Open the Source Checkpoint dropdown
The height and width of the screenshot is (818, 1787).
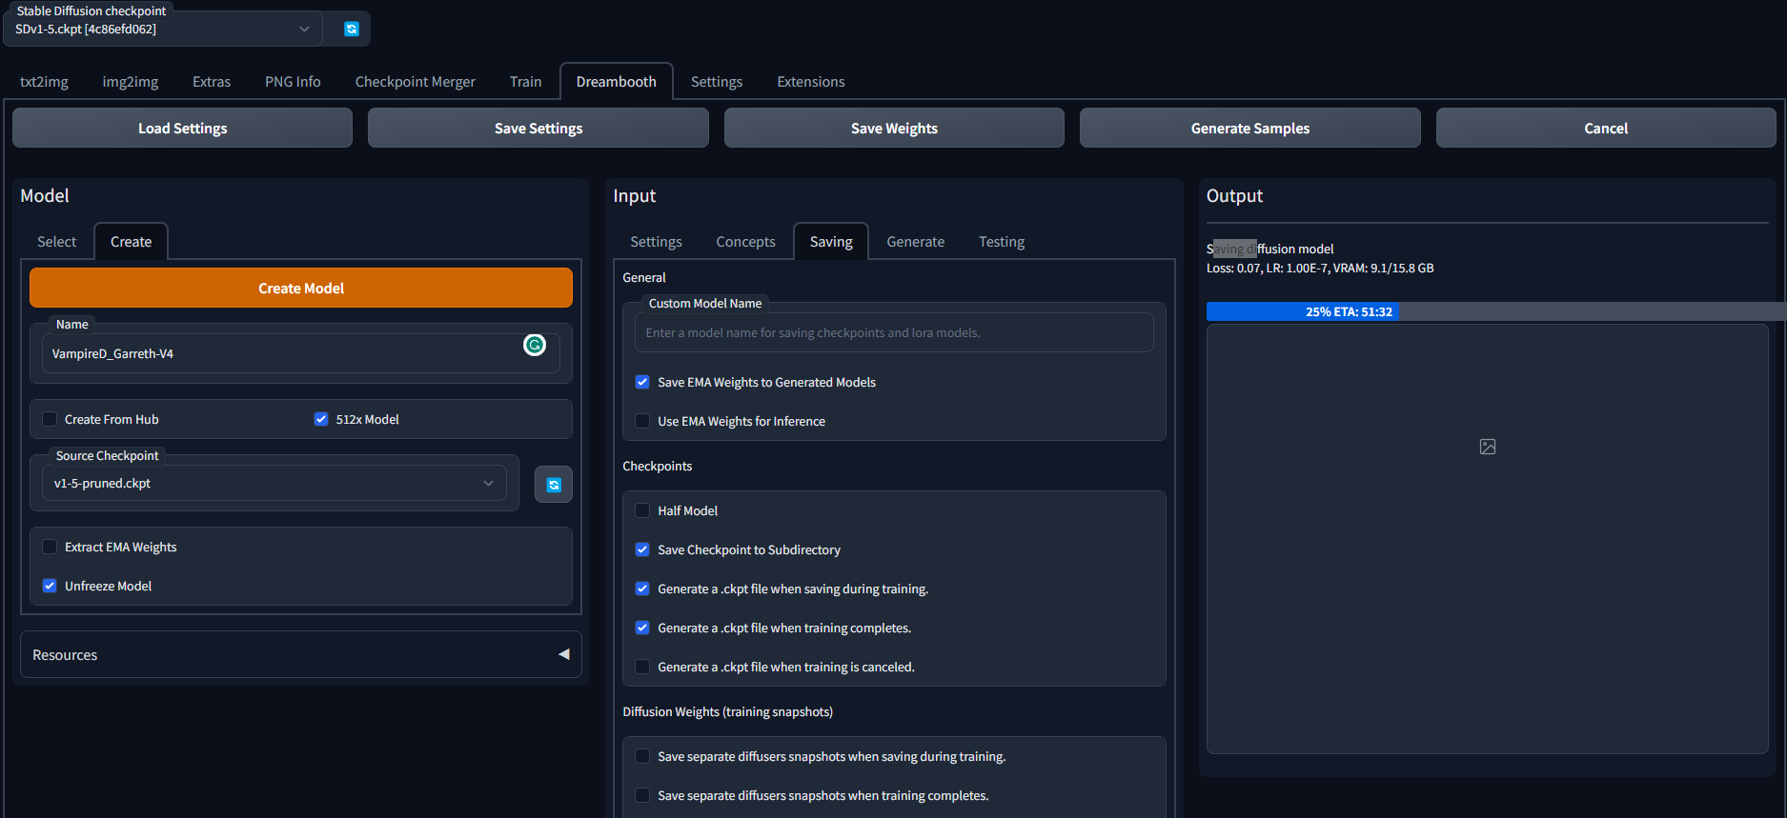click(274, 483)
